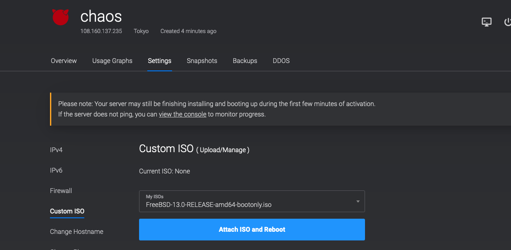Open Firewall settings in the sidebar
Viewport: 511px width, 250px height.
coord(61,191)
